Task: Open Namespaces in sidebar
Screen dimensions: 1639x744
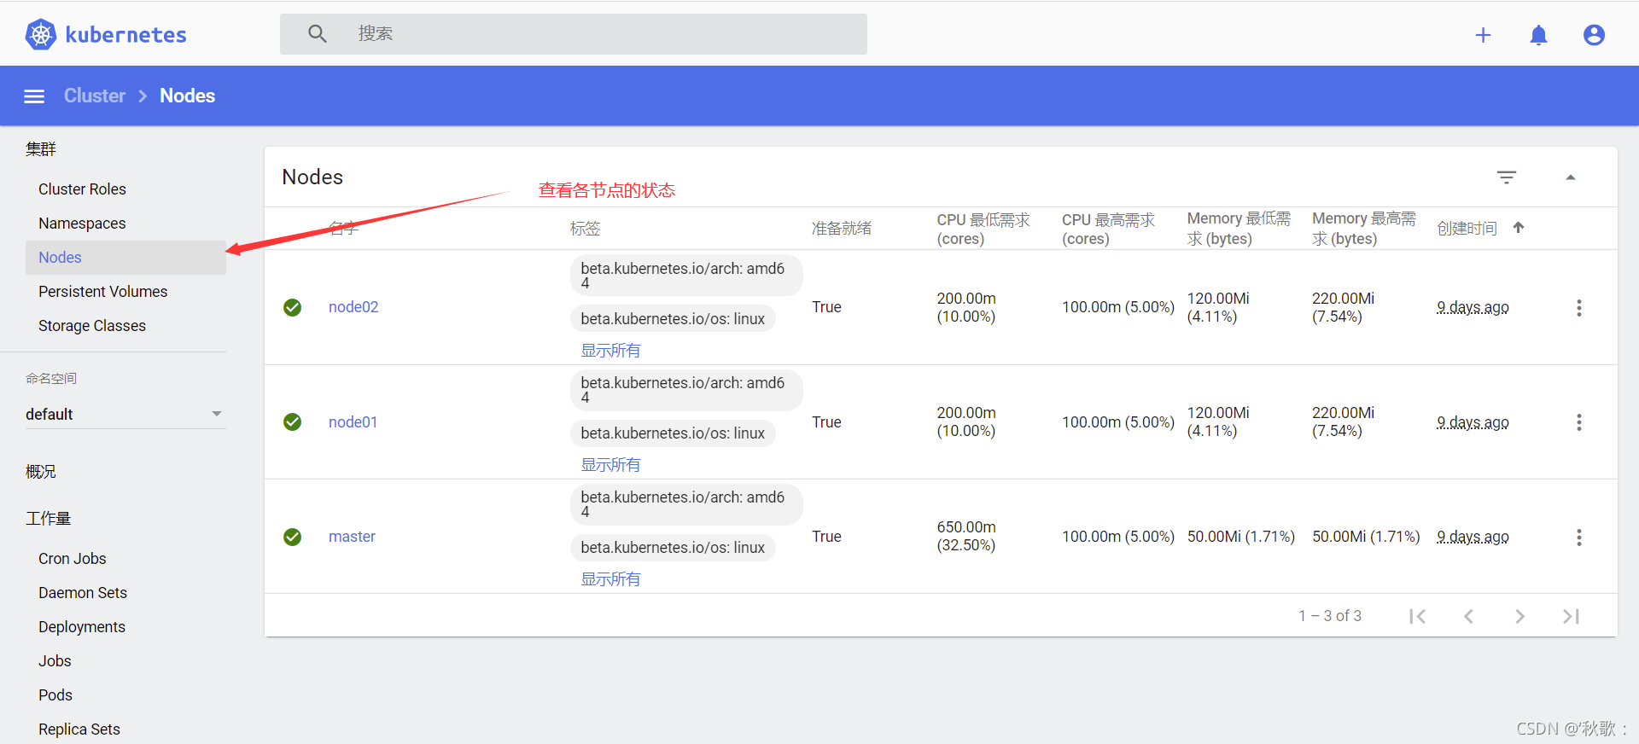Action: [x=82, y=224]
